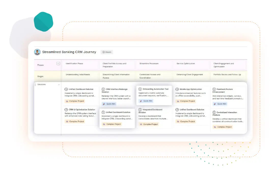Select the Identification Phase column header
The height and width of the screenshot is (178, 274).
click(x=74, y=64)
